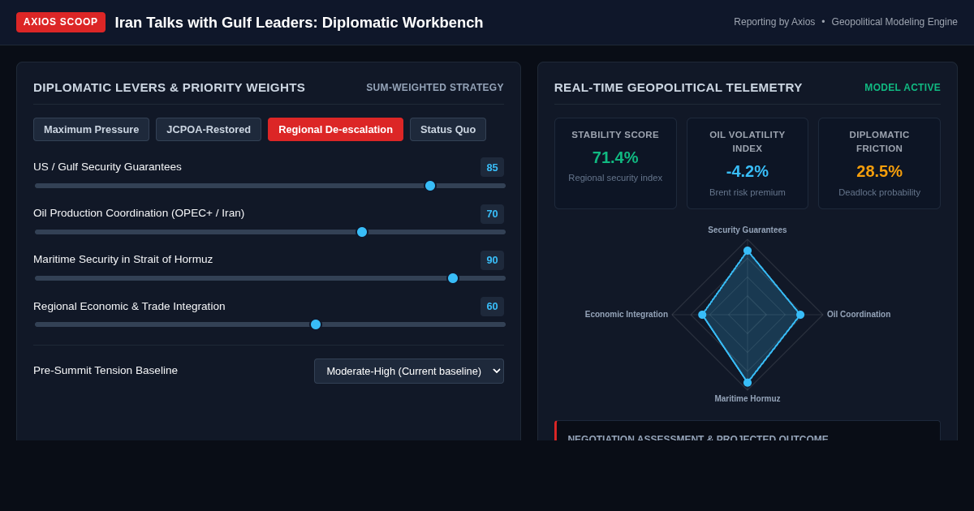The width and height of the screenshot is (974, 511).
Task: Click the Security Guarantees radar axis label
Action: coord(748,230)
